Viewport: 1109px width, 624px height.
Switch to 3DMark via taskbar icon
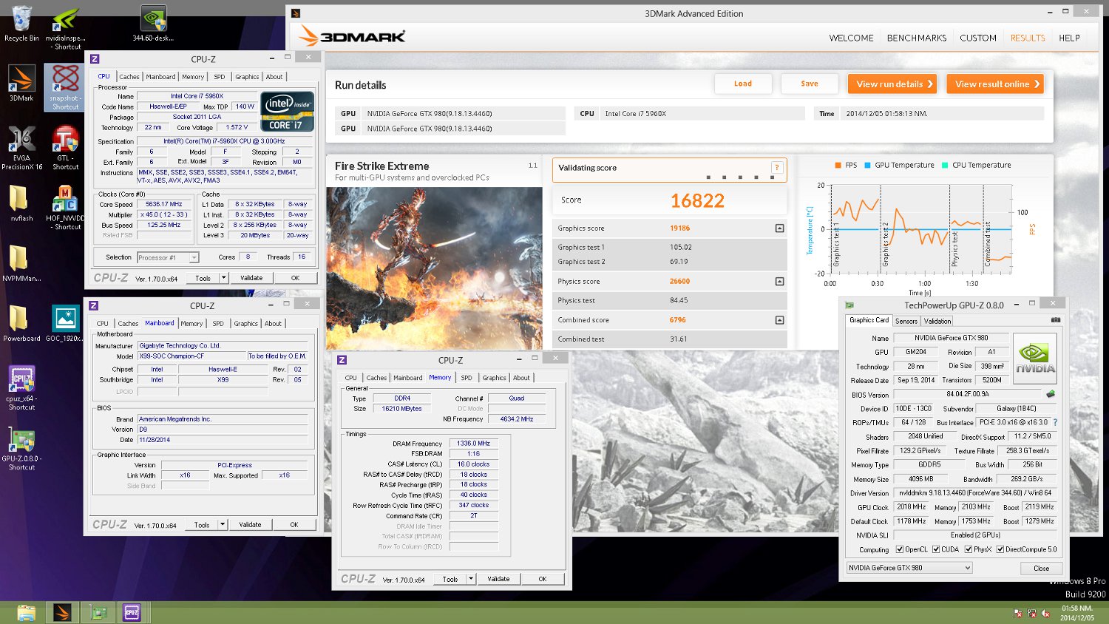[x=62, y=612]
